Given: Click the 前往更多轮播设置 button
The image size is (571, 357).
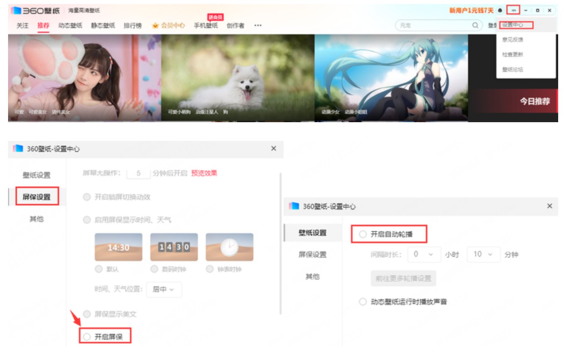Looking at the screenshot, I should [x=402, y=278].
